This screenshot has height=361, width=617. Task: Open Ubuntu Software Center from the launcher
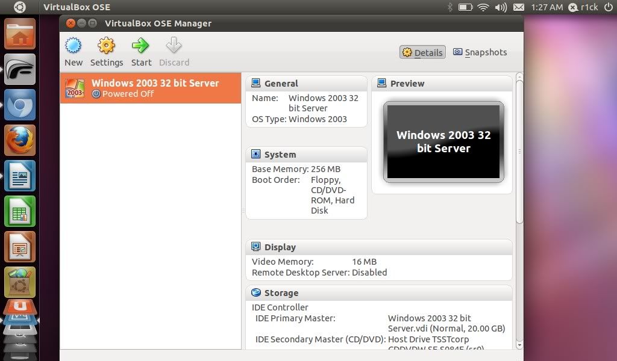tap(20, 282)
